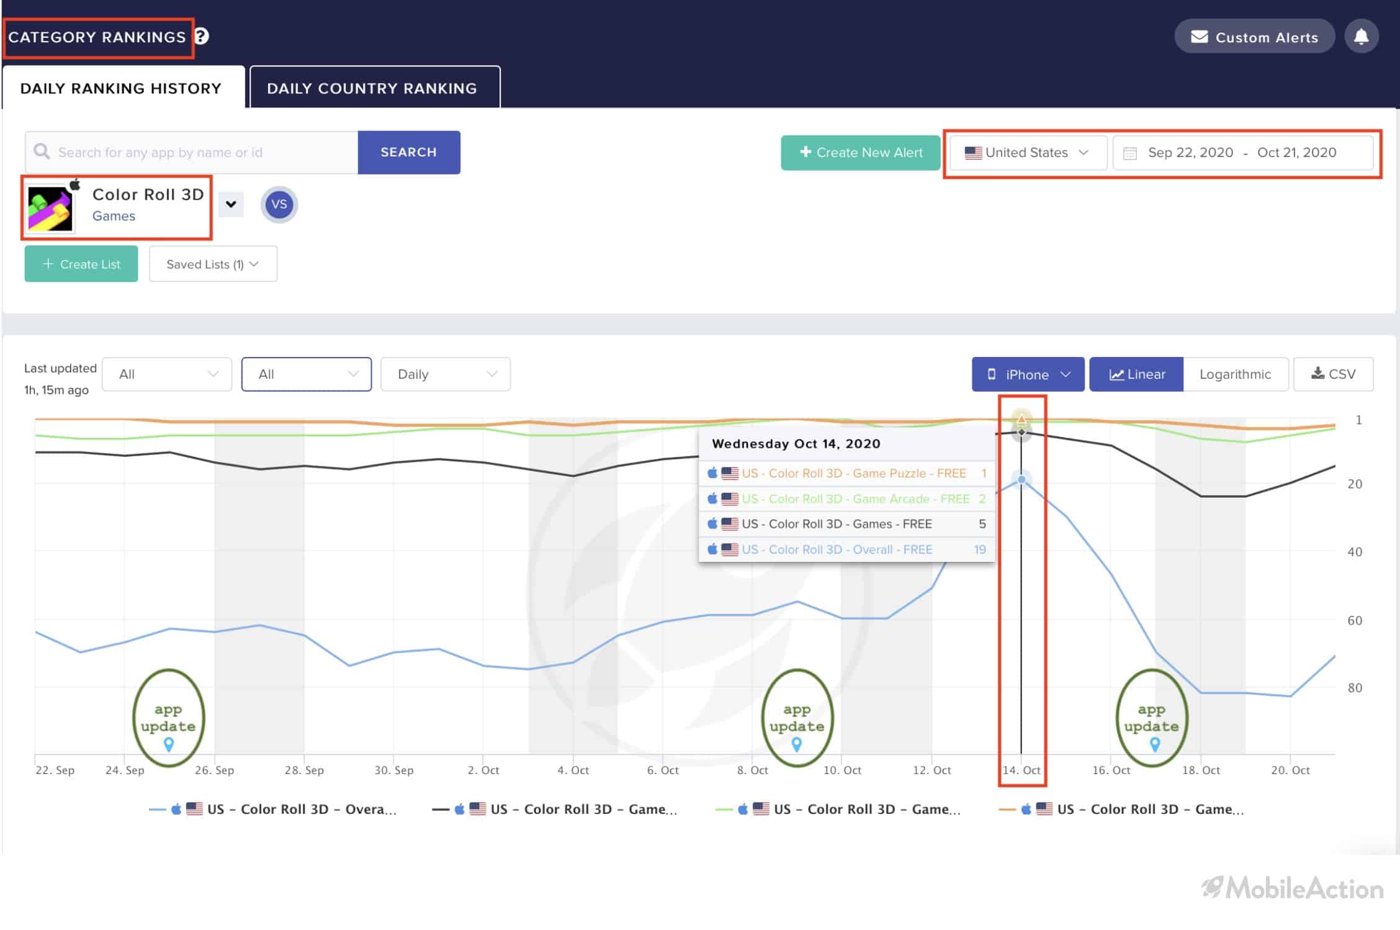Click the Color Roll 3D app name

tap(148, 194)
